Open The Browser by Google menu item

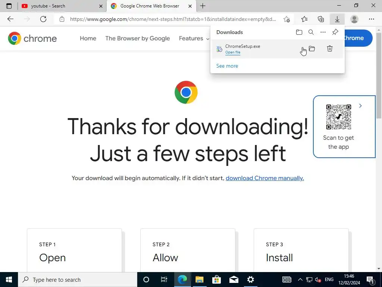(x=138, y=38)
